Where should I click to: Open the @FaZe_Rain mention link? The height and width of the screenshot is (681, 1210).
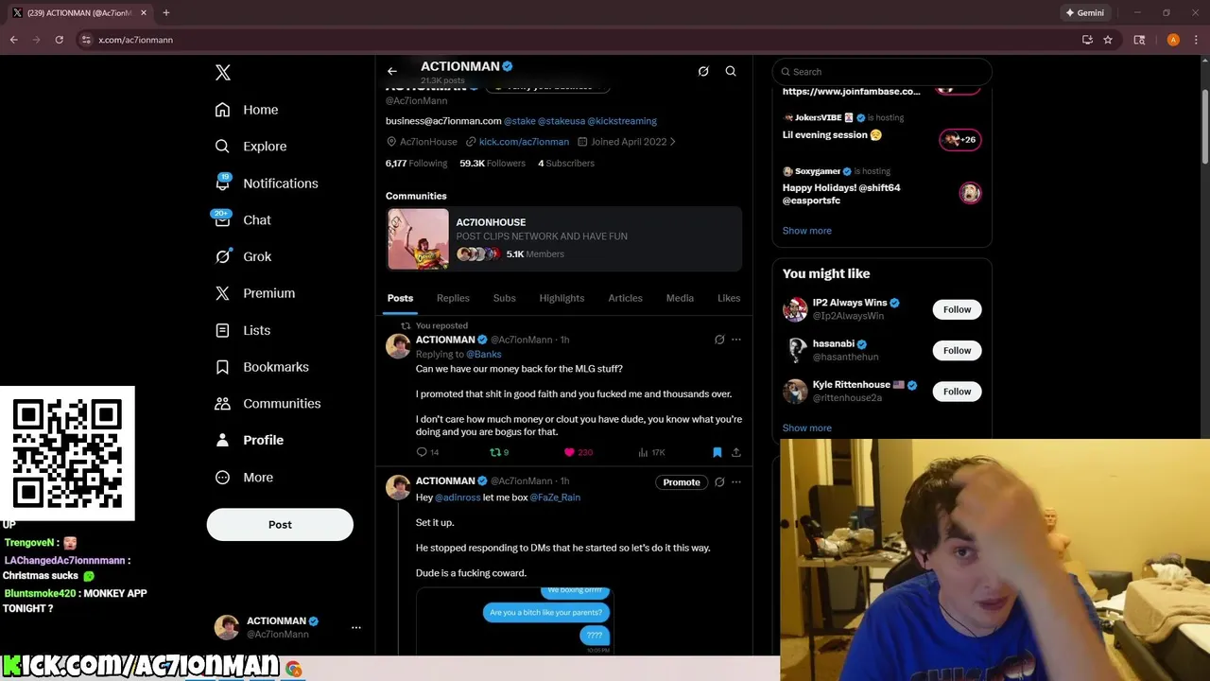coord(555,498)
